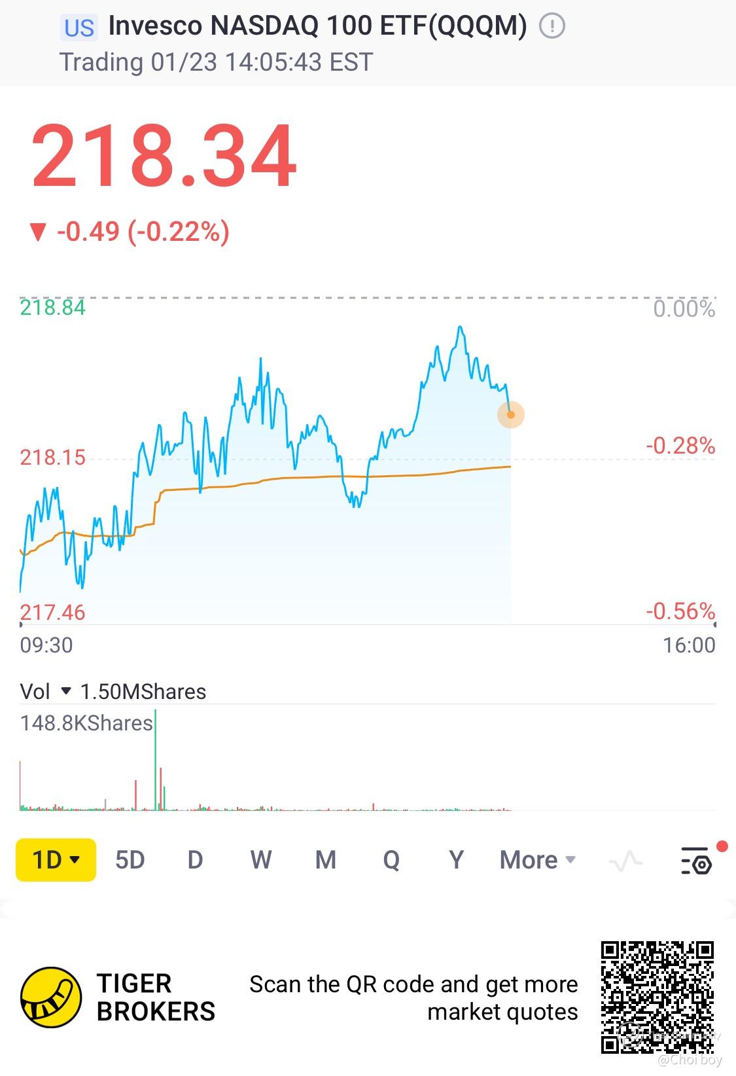
Task: Open chart settings icon with red dot
Action: click(x=697, y=860)
